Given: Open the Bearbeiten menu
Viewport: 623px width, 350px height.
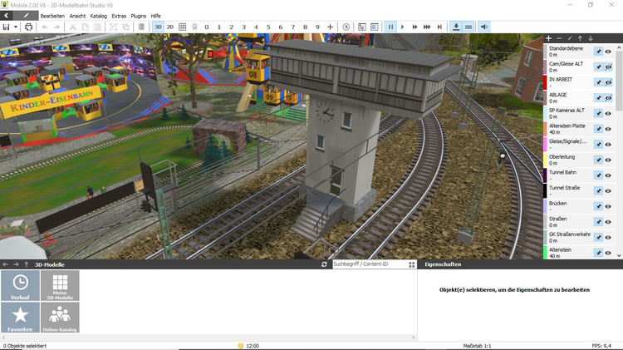Looking at the screenshot, I should 52,16.
